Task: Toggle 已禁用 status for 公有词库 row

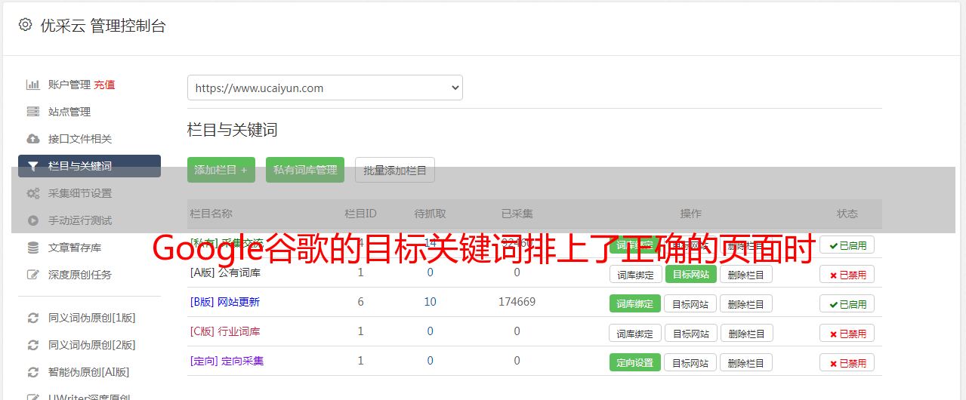Action: [847, 275]
